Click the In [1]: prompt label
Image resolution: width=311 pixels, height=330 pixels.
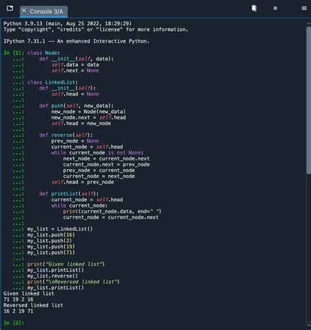pyautogui.click(x=14, y=53)
